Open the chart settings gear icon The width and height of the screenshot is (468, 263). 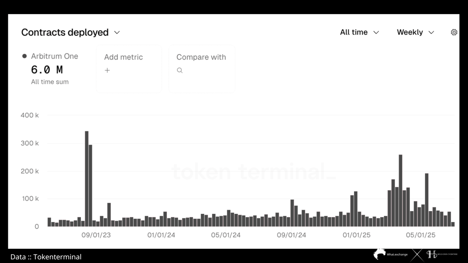454,32
